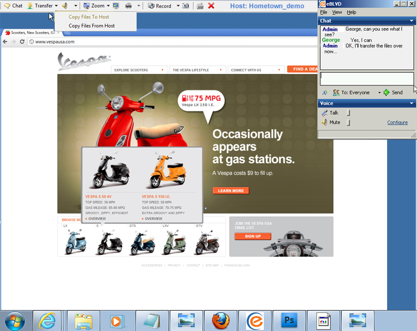This screenshot has height=331, width=417.
Task: Open the Windows Start menu orb
Action: (x=15, y=321)
